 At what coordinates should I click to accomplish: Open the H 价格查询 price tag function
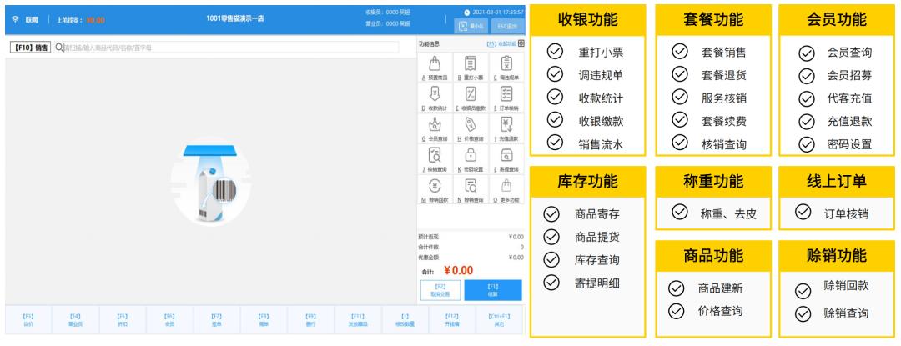[470, 128]
